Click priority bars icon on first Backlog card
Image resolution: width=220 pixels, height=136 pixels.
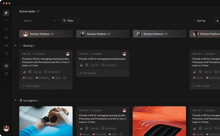coord(24,72)
